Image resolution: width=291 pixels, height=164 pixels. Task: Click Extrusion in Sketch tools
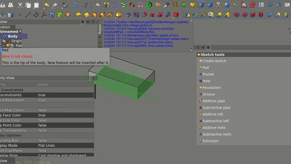coord(210,141)
